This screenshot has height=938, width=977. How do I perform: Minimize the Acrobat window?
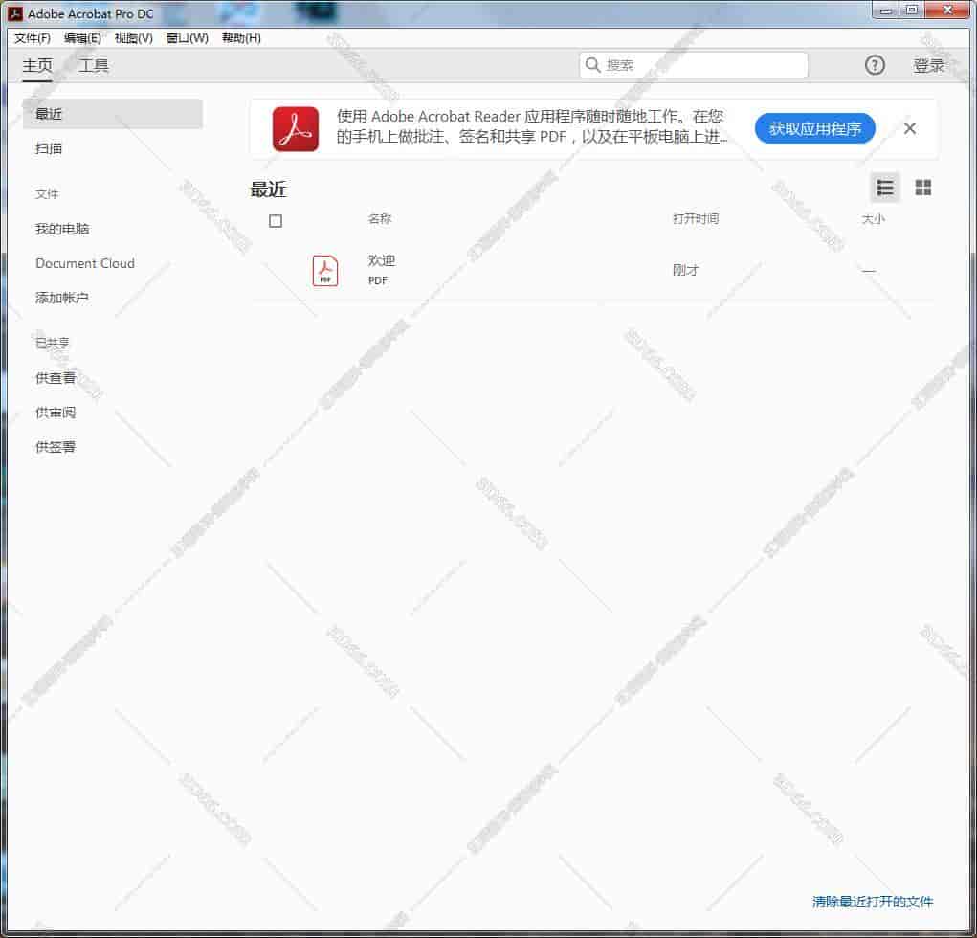coord(885,11)
